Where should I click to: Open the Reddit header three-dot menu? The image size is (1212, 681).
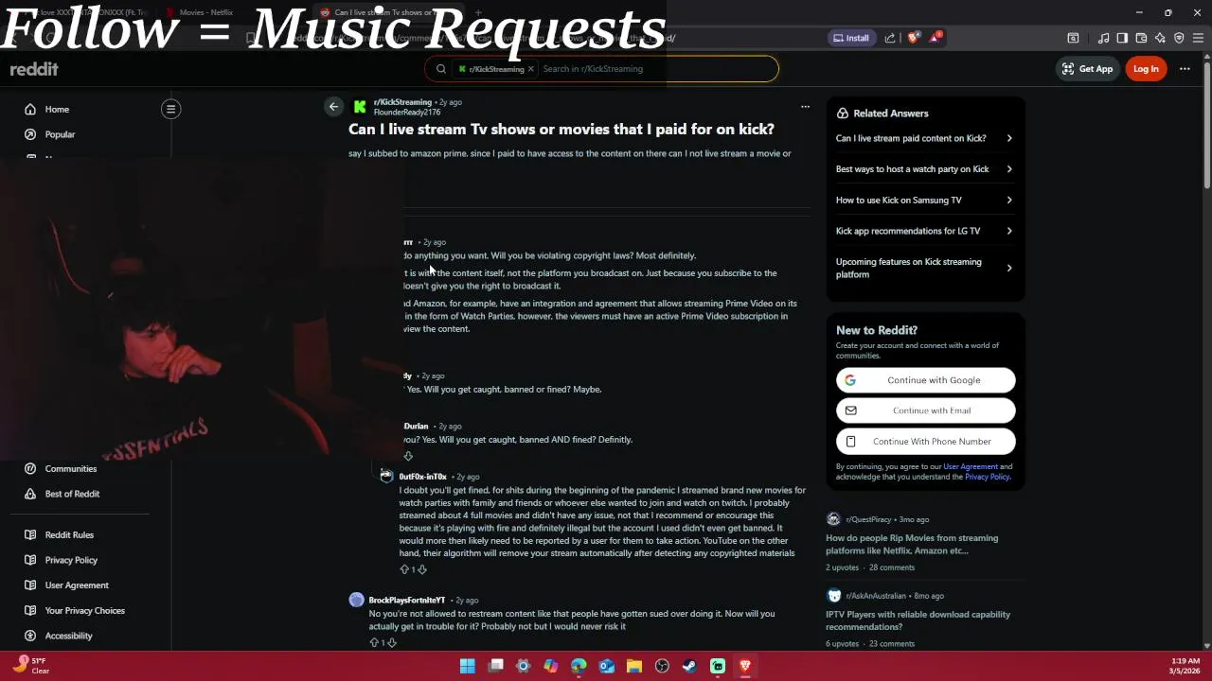[x=1185, y=68]
